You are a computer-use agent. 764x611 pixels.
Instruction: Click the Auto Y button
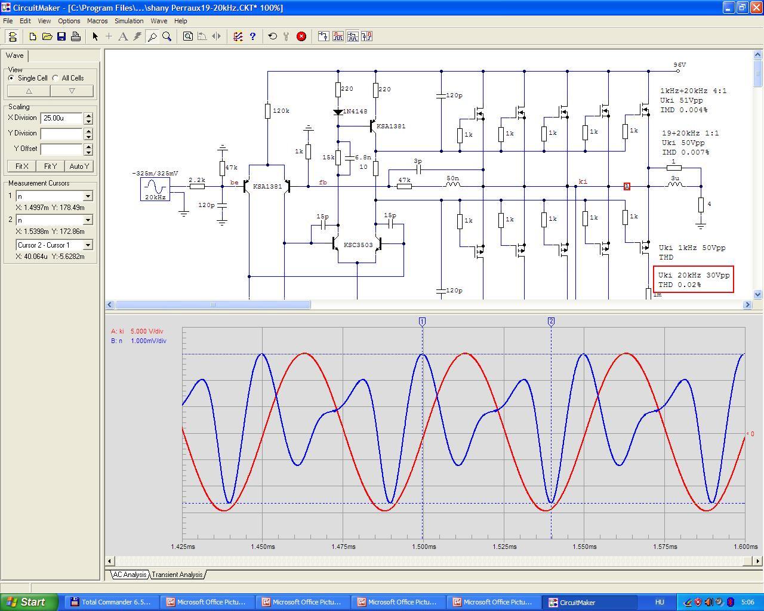[79, 166]
